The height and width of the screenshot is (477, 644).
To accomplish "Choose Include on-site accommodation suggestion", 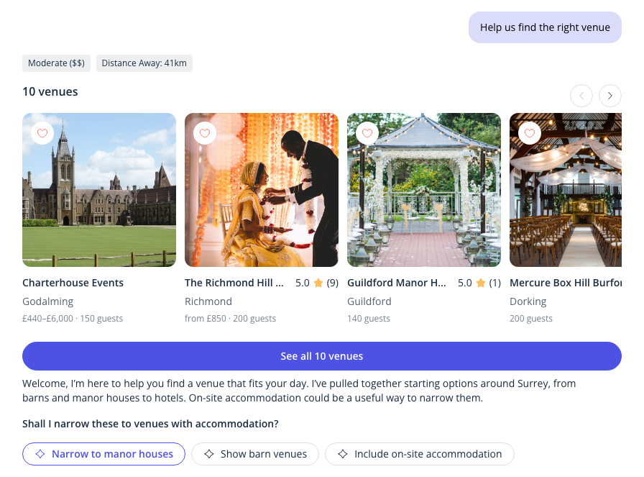I will pos(420,454).
